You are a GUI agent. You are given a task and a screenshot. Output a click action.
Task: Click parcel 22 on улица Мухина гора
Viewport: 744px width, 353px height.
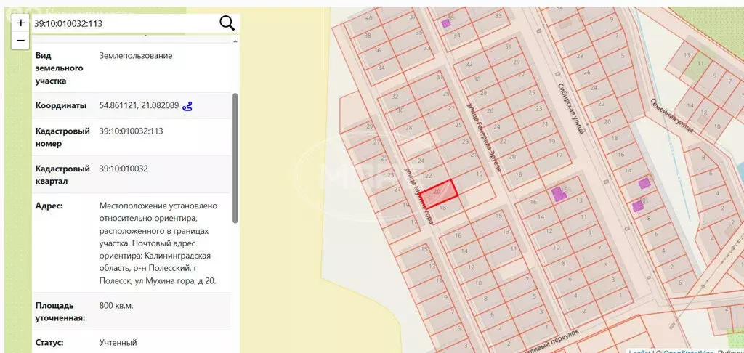429,176
